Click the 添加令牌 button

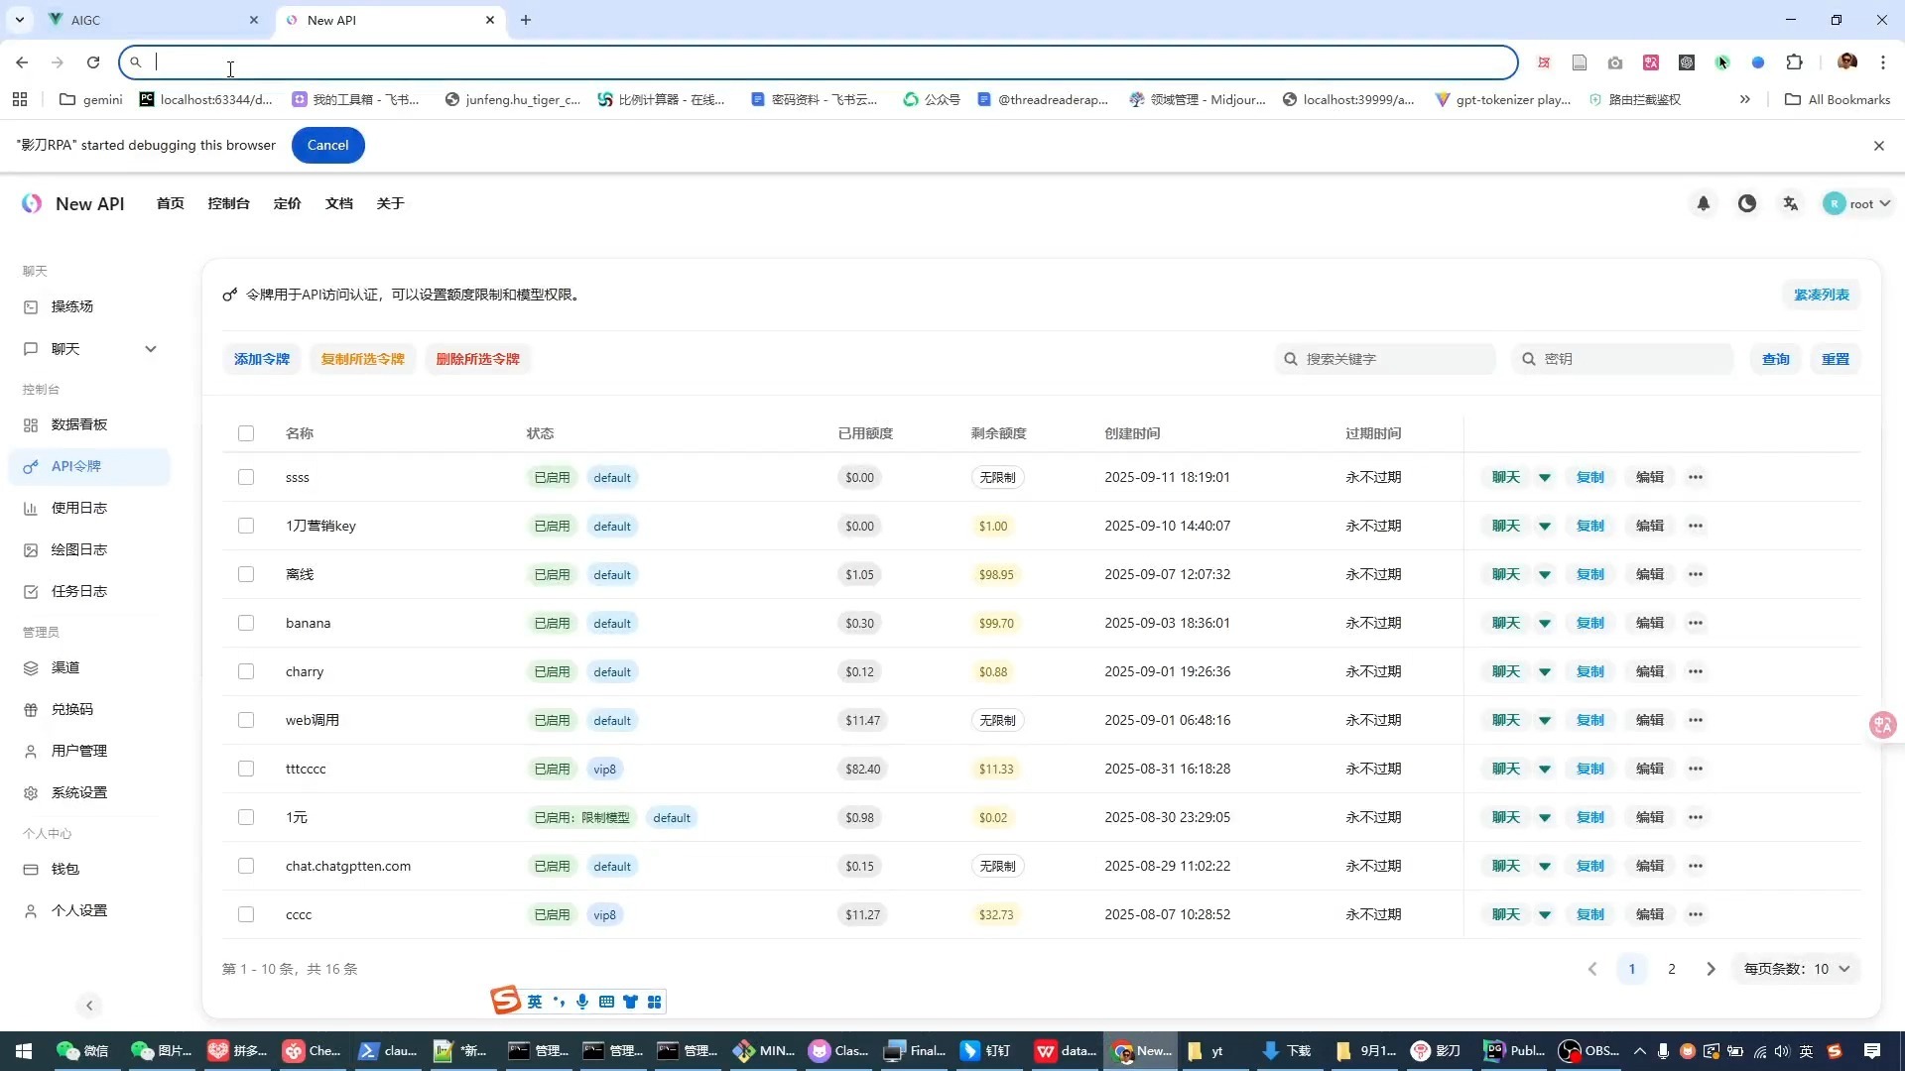pyautogui.click(x=262, y=359)
